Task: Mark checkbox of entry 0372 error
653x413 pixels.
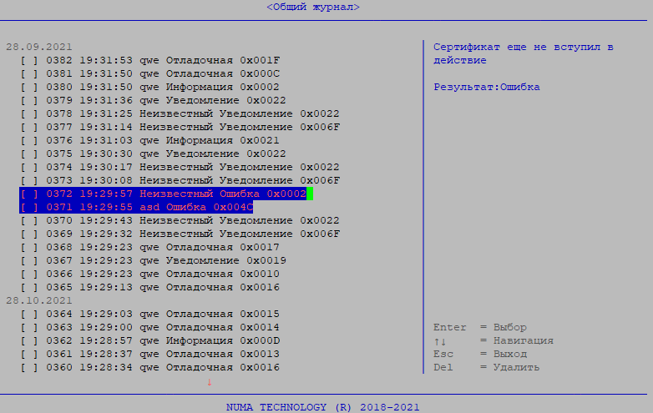Action: coord(29,194)
